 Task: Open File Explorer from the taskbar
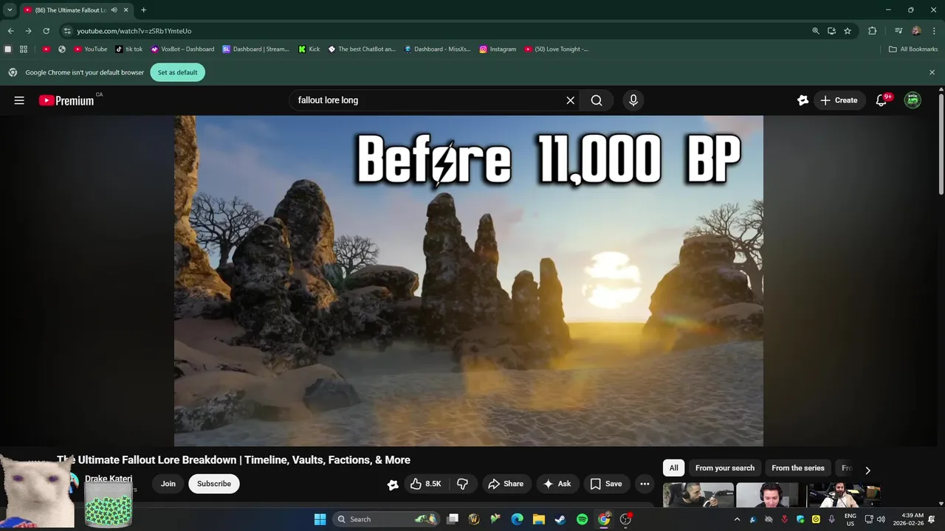pyautogui.click(x=539, y=519)
